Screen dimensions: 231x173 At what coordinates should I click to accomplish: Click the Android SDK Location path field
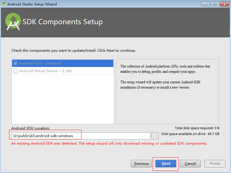(81, 136)
